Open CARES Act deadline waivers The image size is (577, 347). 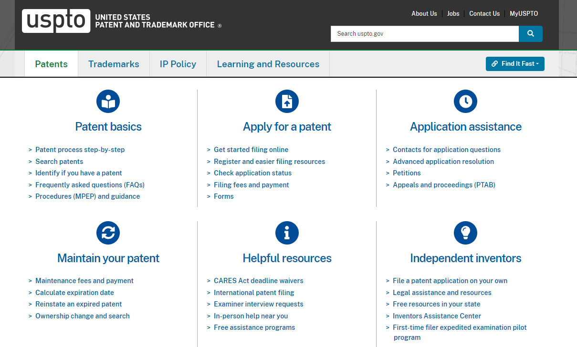pyautogui.click(x=259, y=281)
